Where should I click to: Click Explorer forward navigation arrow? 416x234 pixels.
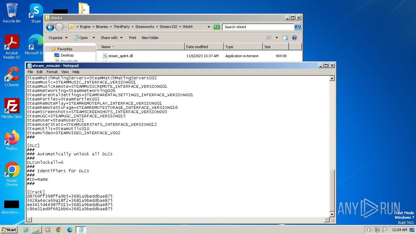tap(59, 27)
